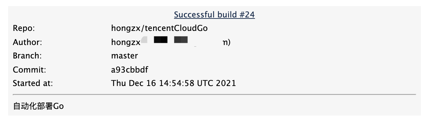This screenshot has width=429, height=129.
Task: Click the Started at label
Action: coord(33,83)
